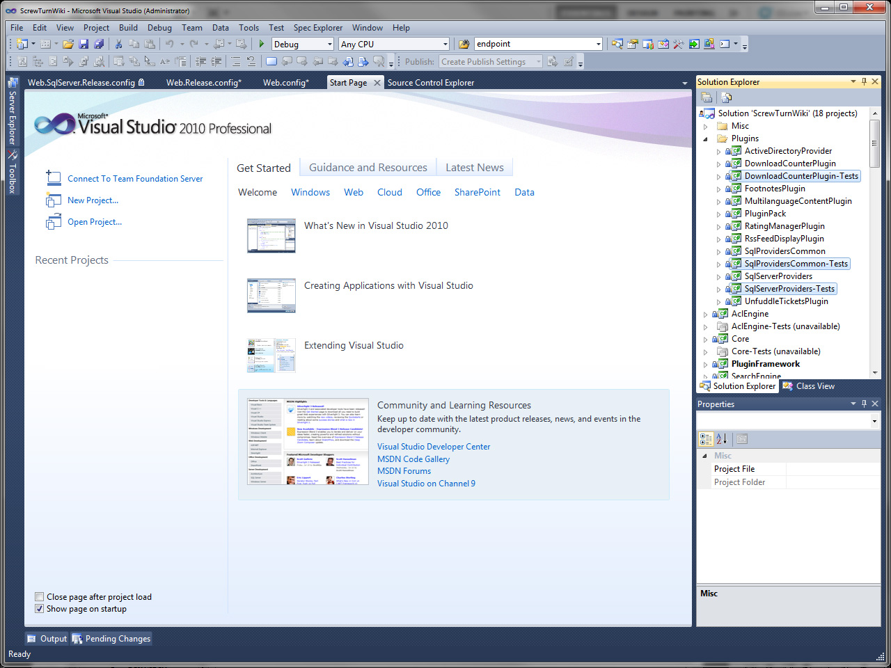Select the PluginFramework project
Image resolution: width=891 pixels, height=668 pixels.
[766, 364]
